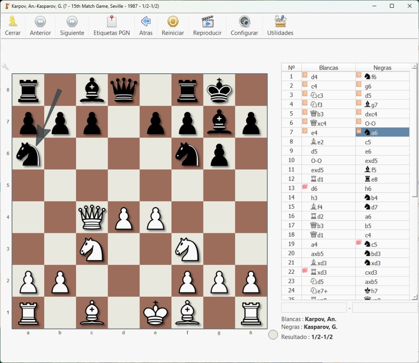This screenshot has width=419, height=363.
Task: Click scroll-down arrow of move list
Action: [x=414, y=297]
